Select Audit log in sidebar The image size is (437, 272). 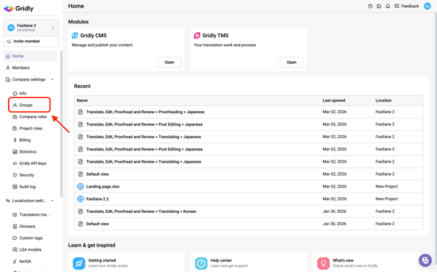pos(27,187)
